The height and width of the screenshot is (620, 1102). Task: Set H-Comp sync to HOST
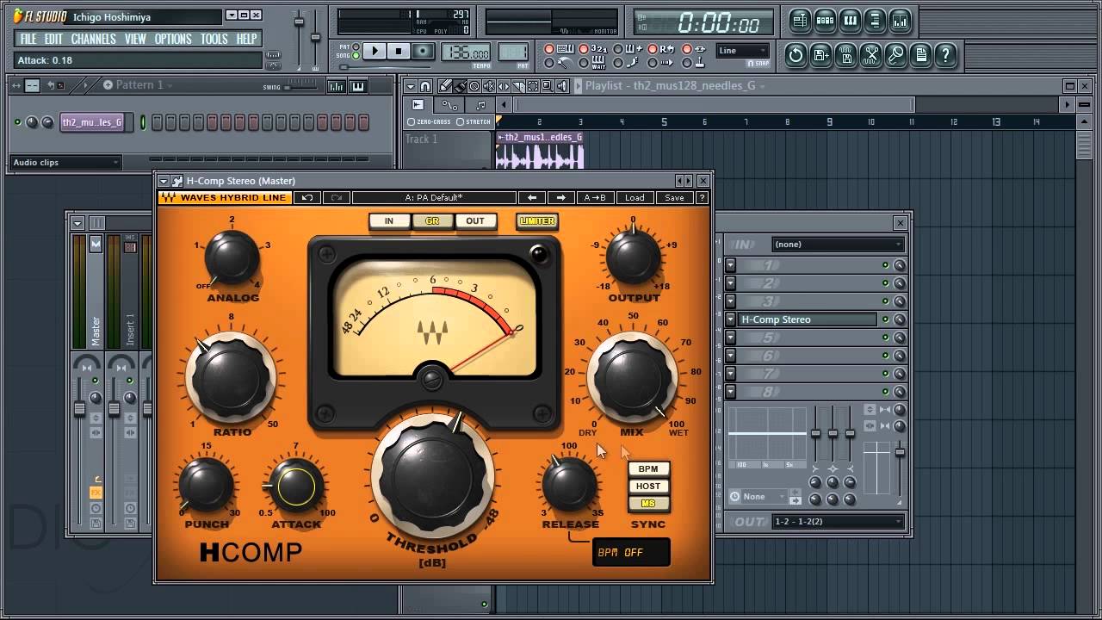pyautogui.click(x=648, y=487)
